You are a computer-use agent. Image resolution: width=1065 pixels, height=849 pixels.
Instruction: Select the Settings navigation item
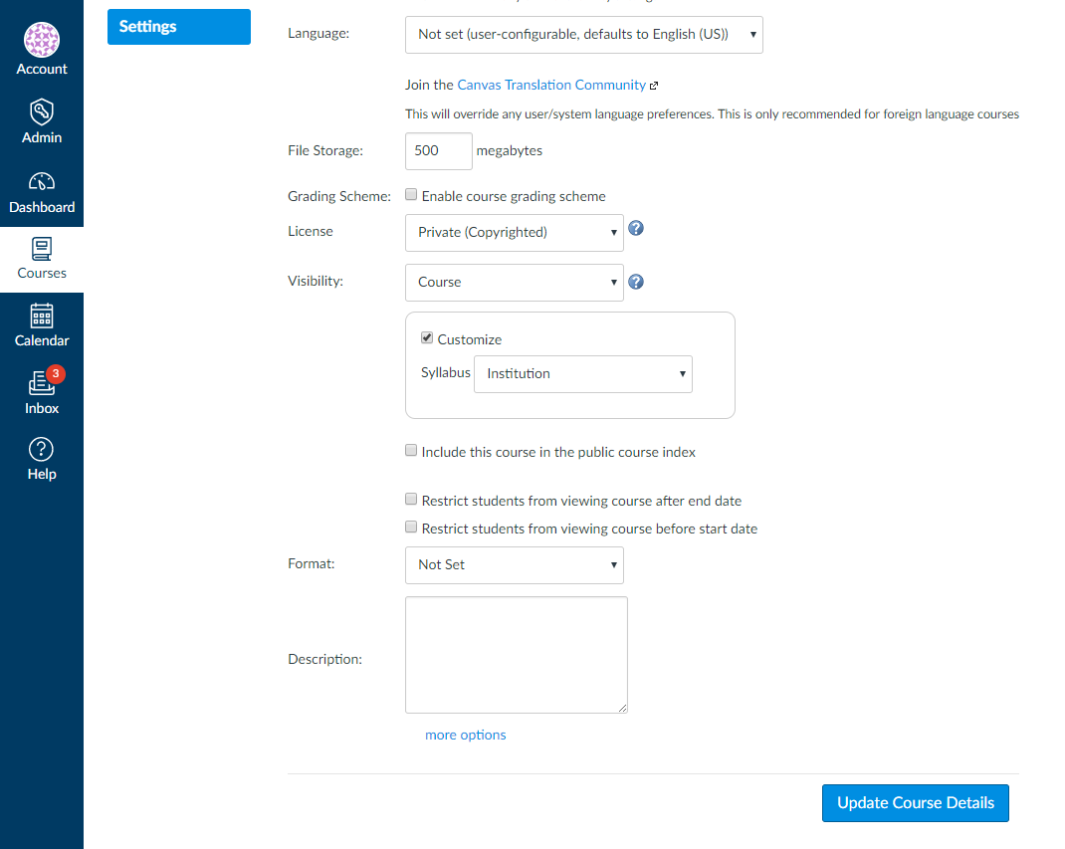[179, 27]
